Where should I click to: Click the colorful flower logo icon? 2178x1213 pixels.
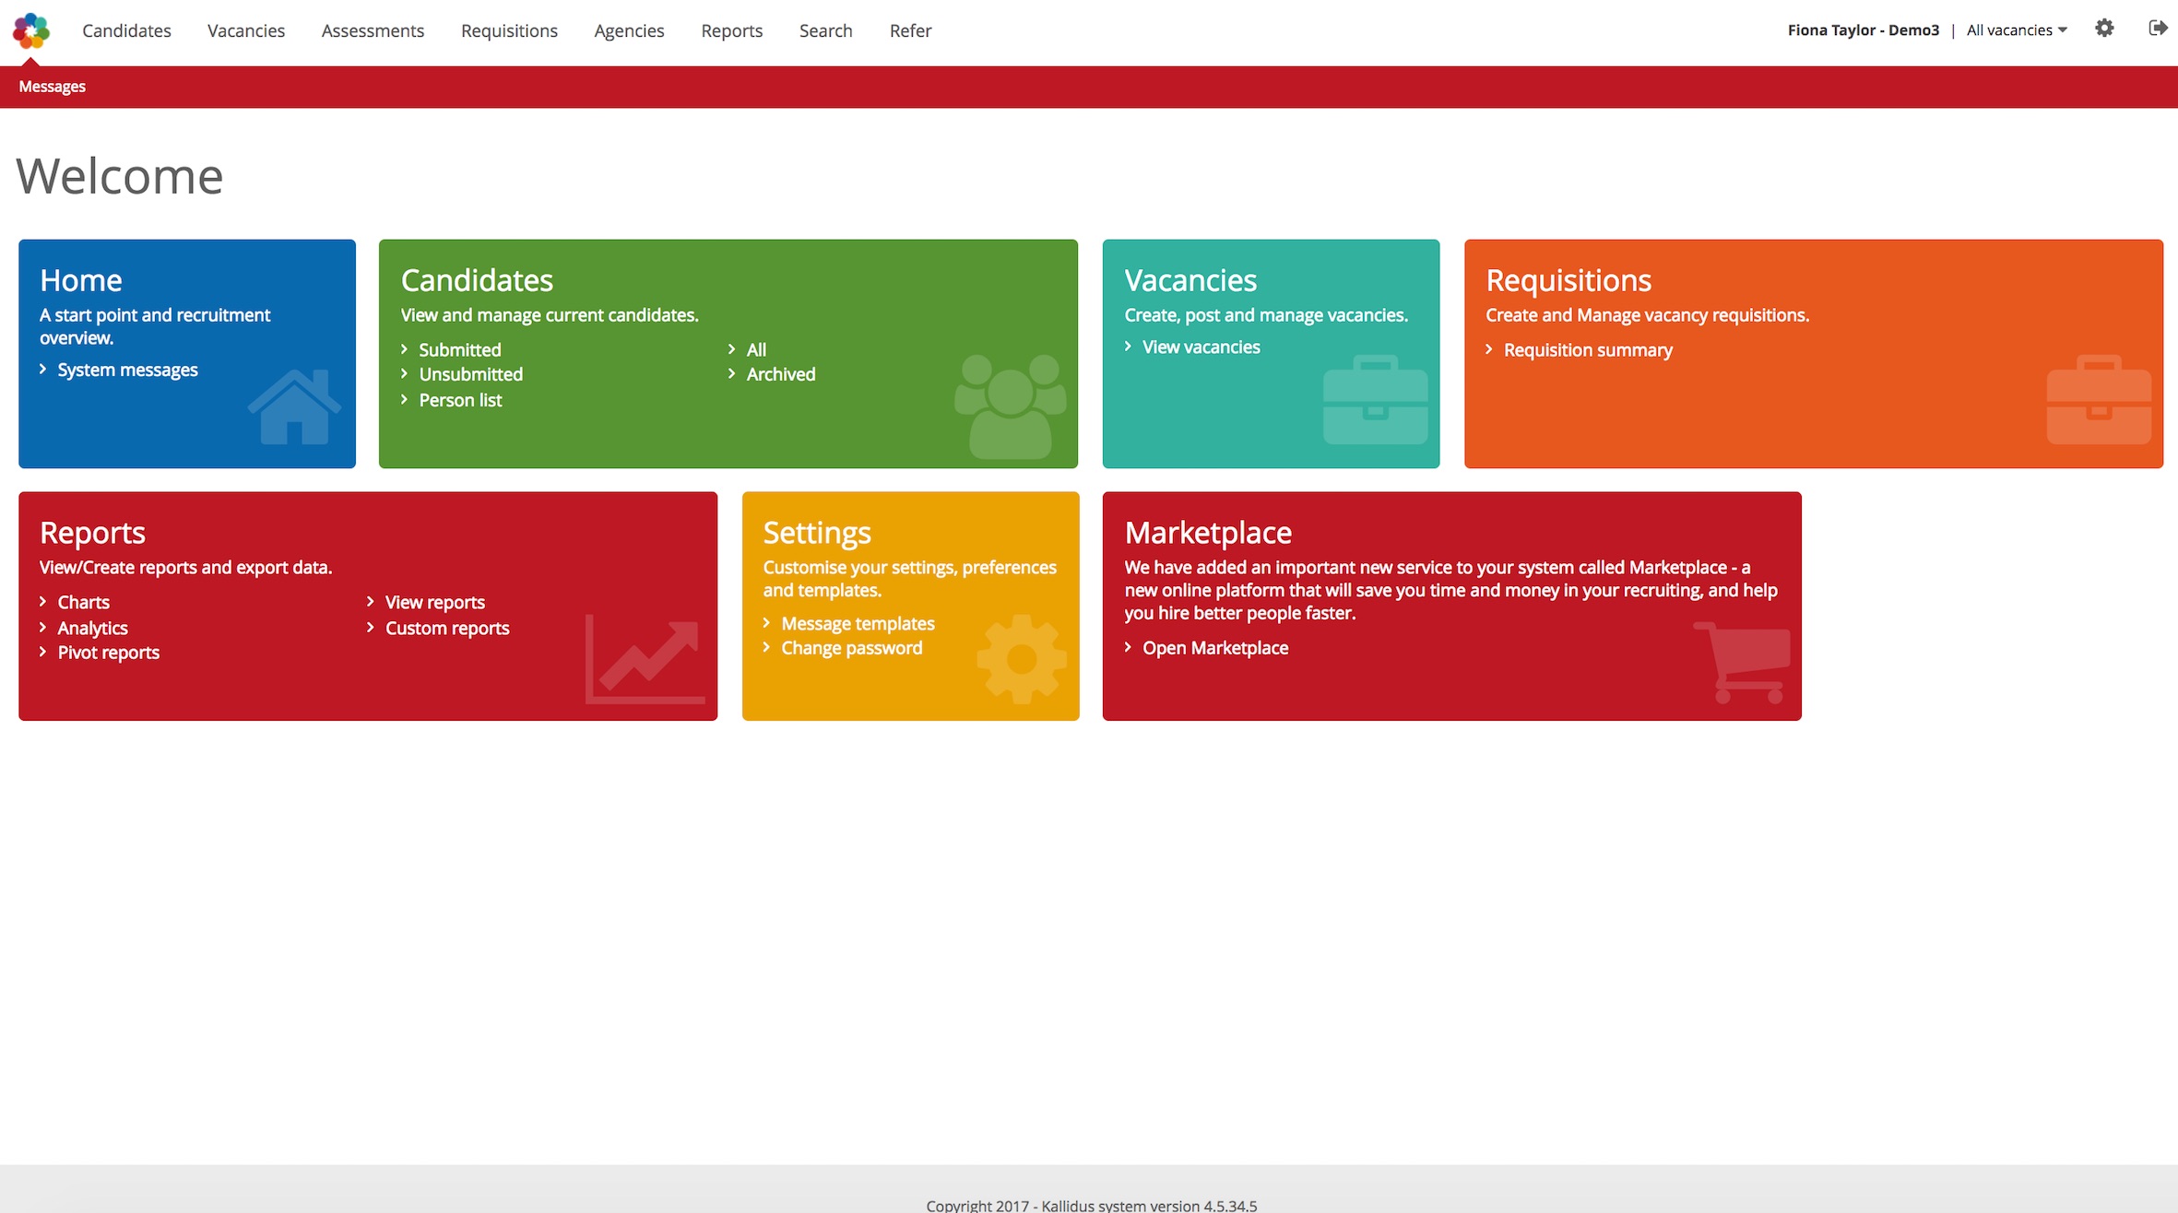31,30
